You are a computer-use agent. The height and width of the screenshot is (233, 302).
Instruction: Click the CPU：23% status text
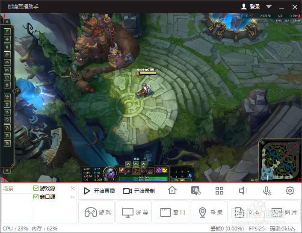pyautogui.click(x=15, y=229)
